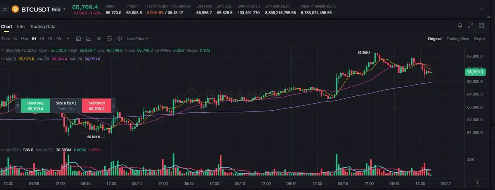The width and height of the screenshot is (495, 190).
Task: Expand the Open Interest(USDT) caret
Action: point(339,6)
